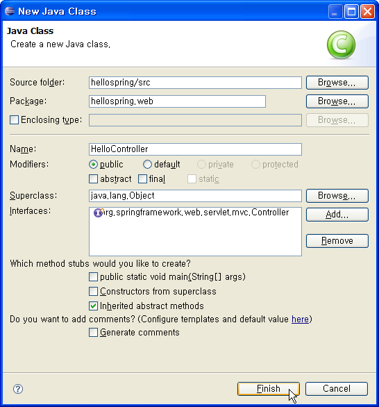Close the dialog with the red X

pos(367,12)
